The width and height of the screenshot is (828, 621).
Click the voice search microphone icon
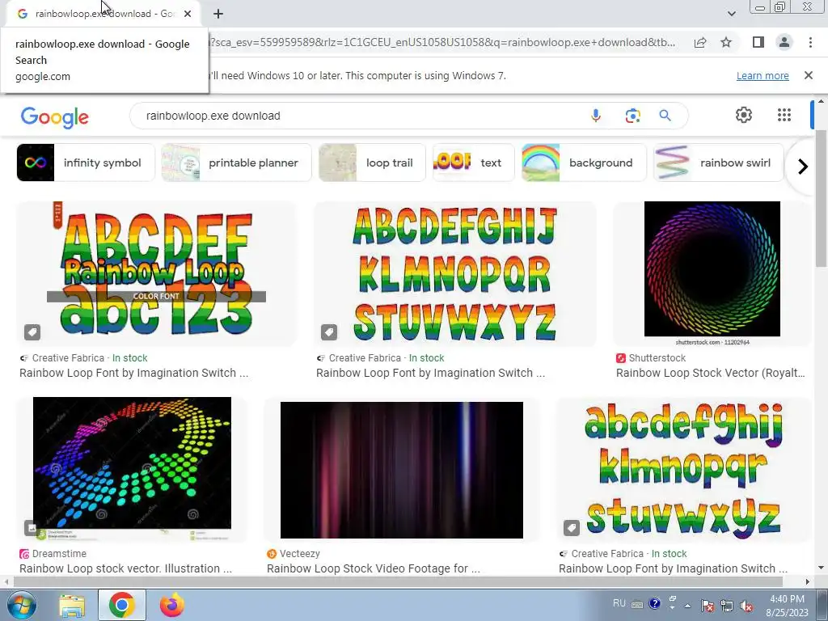(596, 116)
